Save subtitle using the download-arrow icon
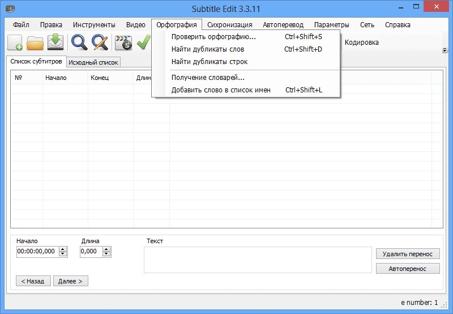453x314 pixels. click(55, 42)
